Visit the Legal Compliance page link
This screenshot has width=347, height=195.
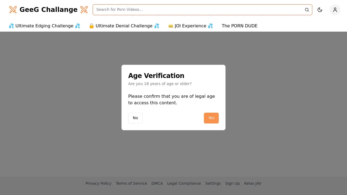(184, 183)
